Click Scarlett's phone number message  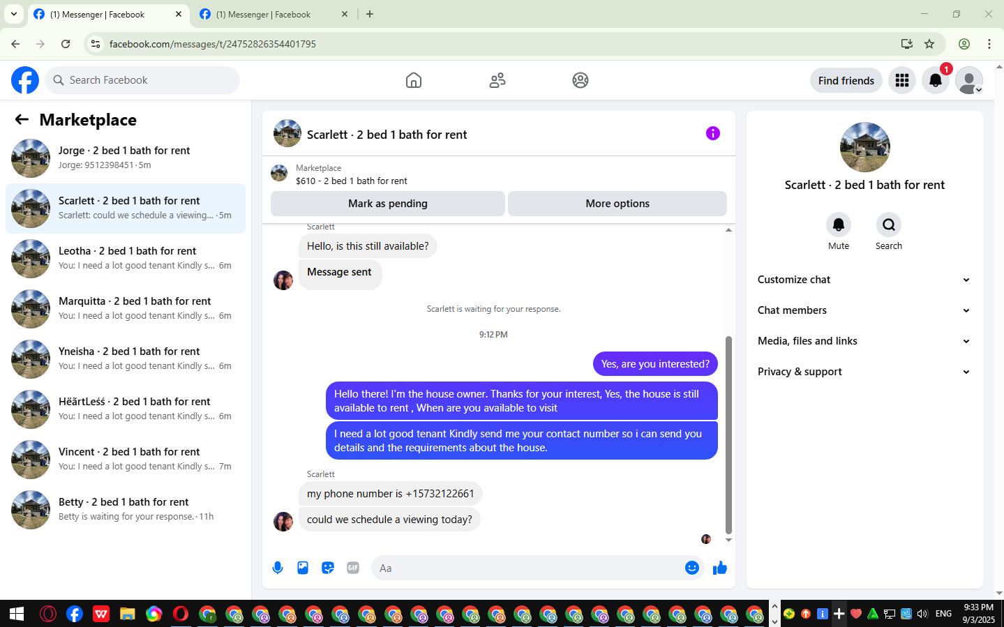pyautogui.click(x=391, y=494)
